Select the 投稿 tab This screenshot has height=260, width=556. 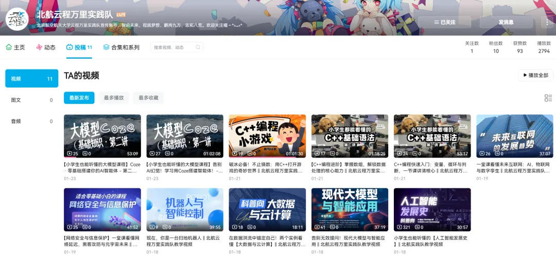(79, 47)
